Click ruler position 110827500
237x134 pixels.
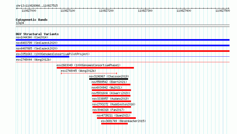coord(223,11)
